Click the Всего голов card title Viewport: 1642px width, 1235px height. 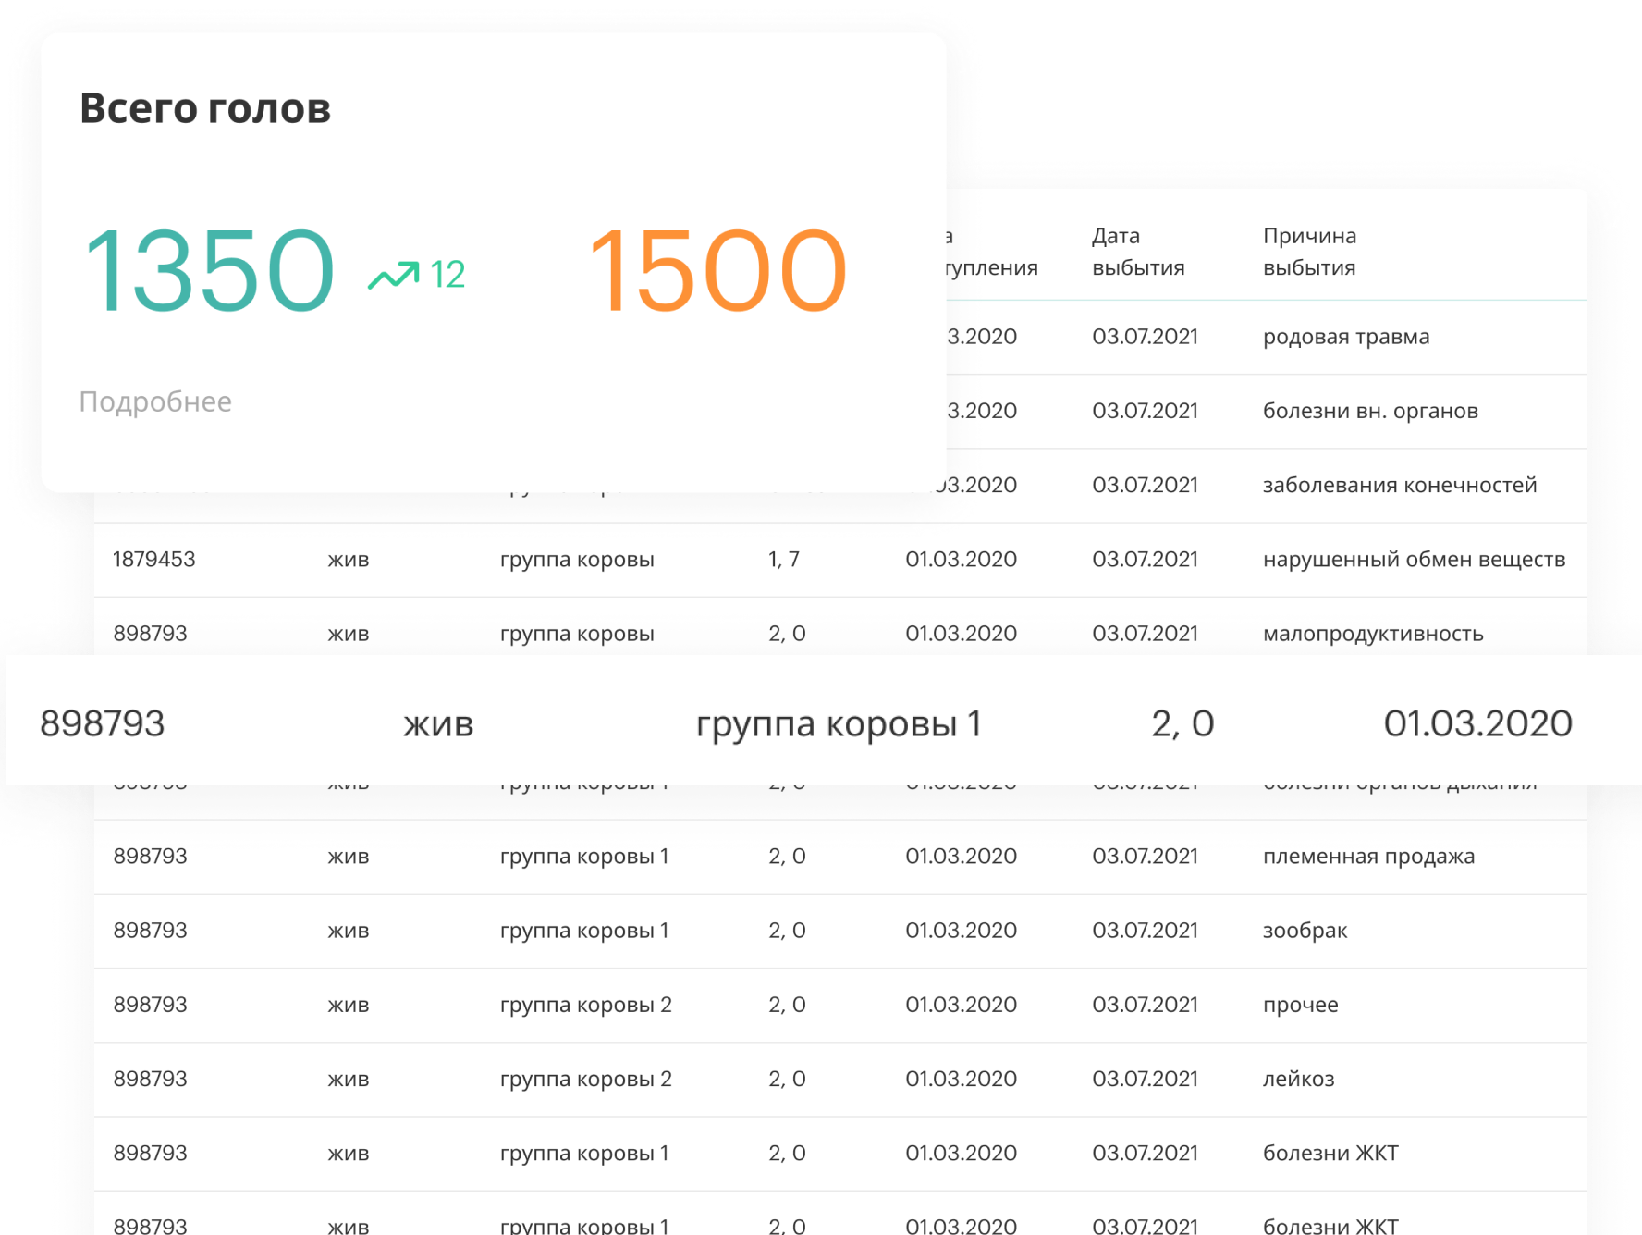(x=204, y=108)
